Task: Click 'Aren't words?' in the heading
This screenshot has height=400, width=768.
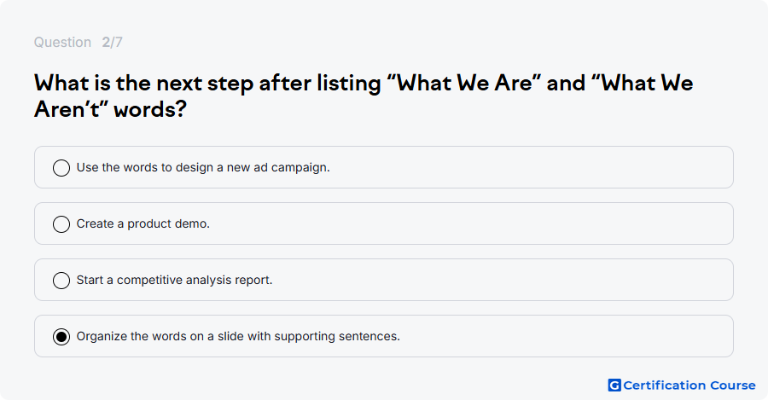Action: (110, 108)
